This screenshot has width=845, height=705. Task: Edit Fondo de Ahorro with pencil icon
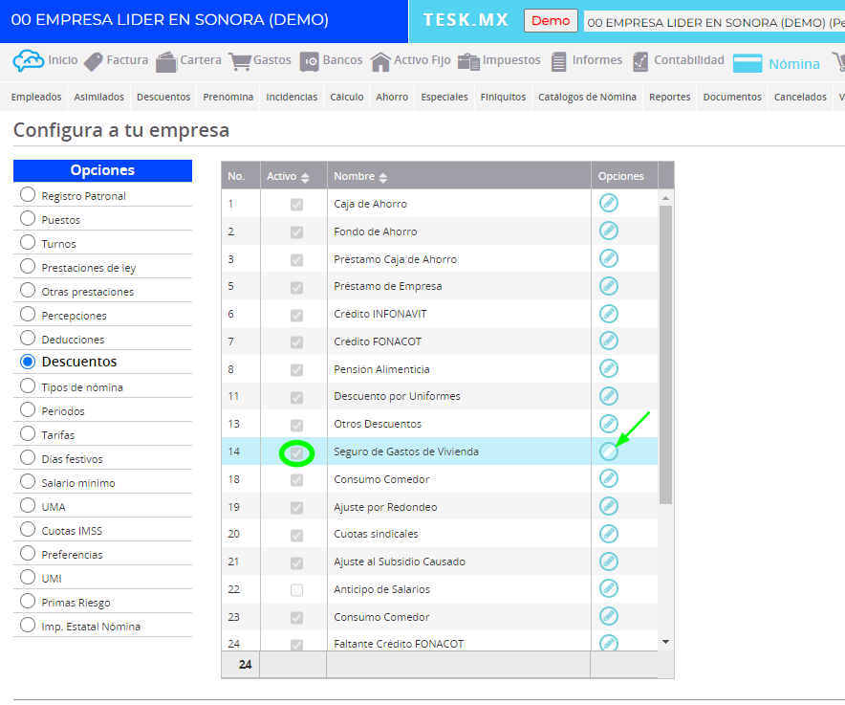[609, 231]
